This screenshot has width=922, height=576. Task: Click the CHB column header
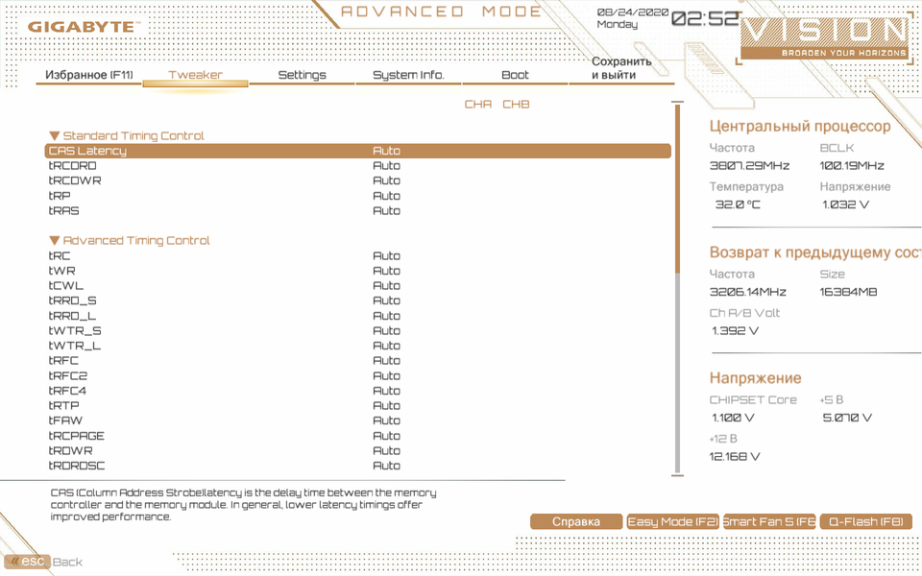click(516, 104)
